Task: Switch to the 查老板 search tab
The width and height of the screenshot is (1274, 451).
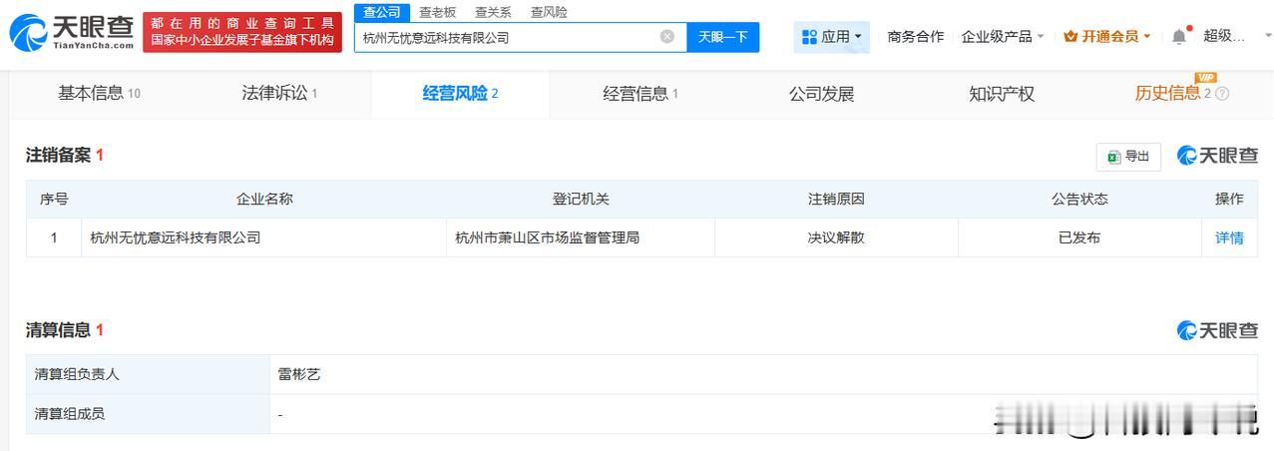Action: click(437, 12)
